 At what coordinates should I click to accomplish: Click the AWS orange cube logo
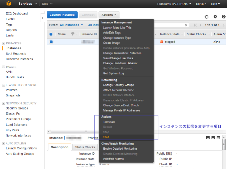[x=9, y=3]
